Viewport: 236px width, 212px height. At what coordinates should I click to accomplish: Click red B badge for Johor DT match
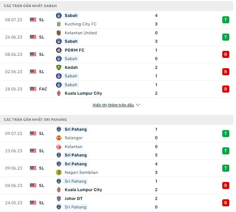(225, 203)
